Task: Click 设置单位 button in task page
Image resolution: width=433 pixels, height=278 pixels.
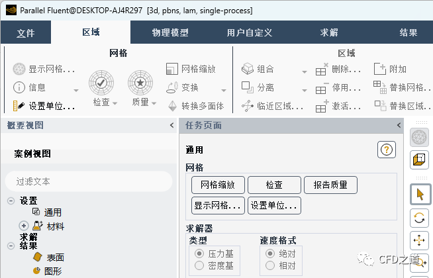Action: pos(274,205)
